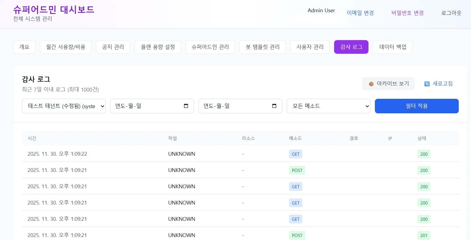
Task: Switch to 봇 템플릿 관리 tab
Action: [262, 47]
